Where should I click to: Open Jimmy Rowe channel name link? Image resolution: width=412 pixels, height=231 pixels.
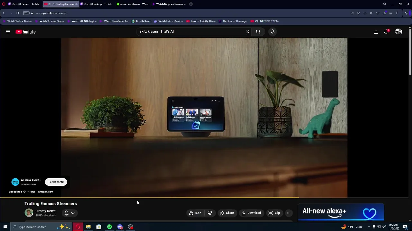pyautogui.click(x=46, y=211)
